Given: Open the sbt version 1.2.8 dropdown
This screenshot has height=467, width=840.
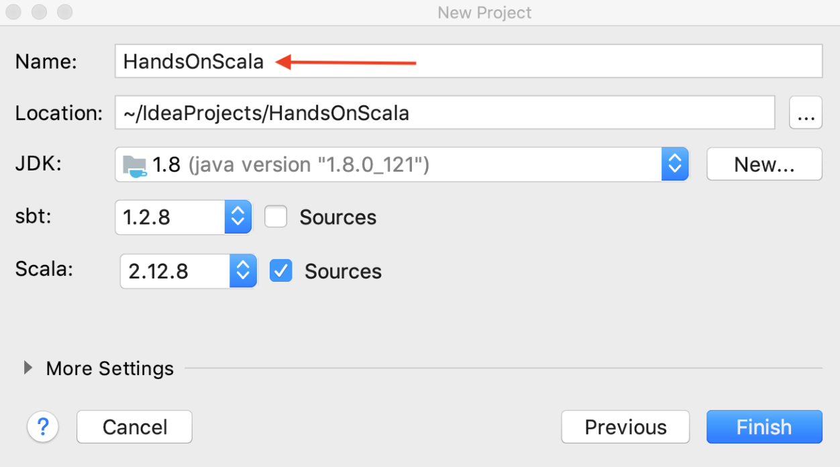Looking at the screenshot, I should (183, 217).
